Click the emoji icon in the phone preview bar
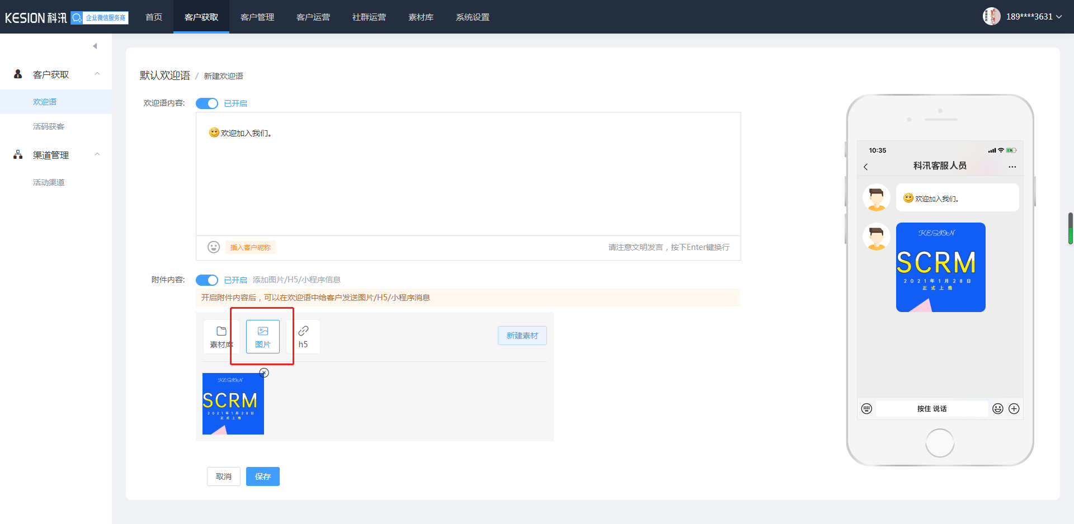 998,409
